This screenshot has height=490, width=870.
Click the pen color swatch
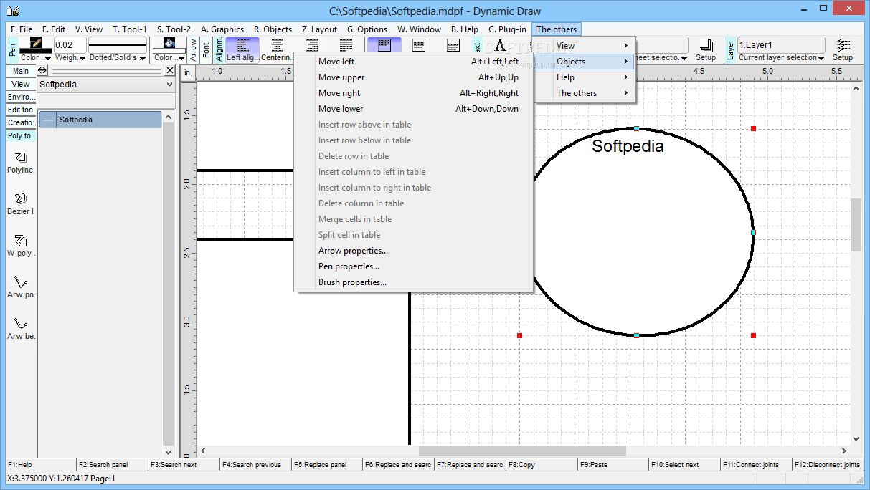[35, 45]
